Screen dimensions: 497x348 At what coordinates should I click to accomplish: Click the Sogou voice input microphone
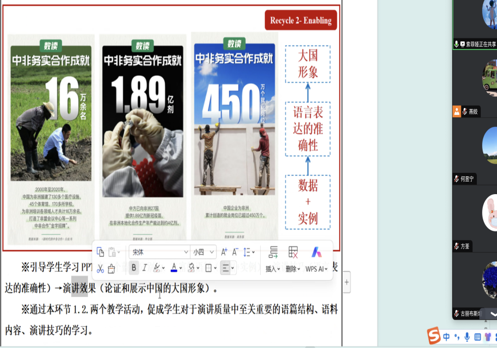[467, 337]
